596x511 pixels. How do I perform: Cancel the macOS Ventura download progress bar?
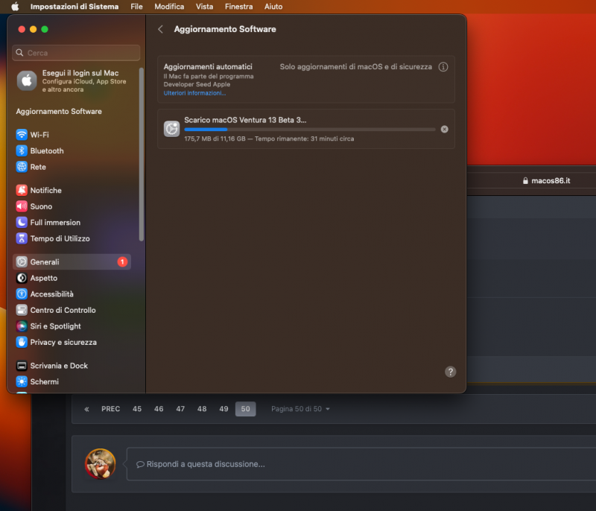pyautogui.click(x=444, y=128)
